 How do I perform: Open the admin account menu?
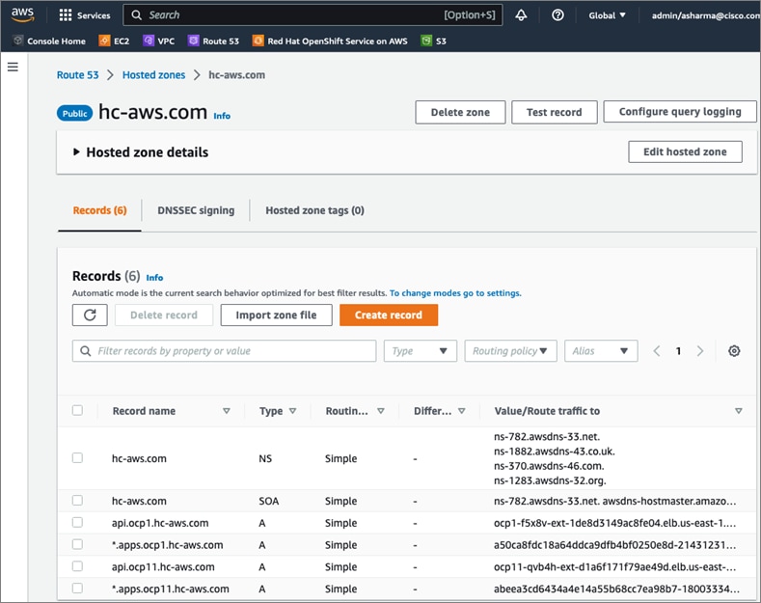[706, 15]
